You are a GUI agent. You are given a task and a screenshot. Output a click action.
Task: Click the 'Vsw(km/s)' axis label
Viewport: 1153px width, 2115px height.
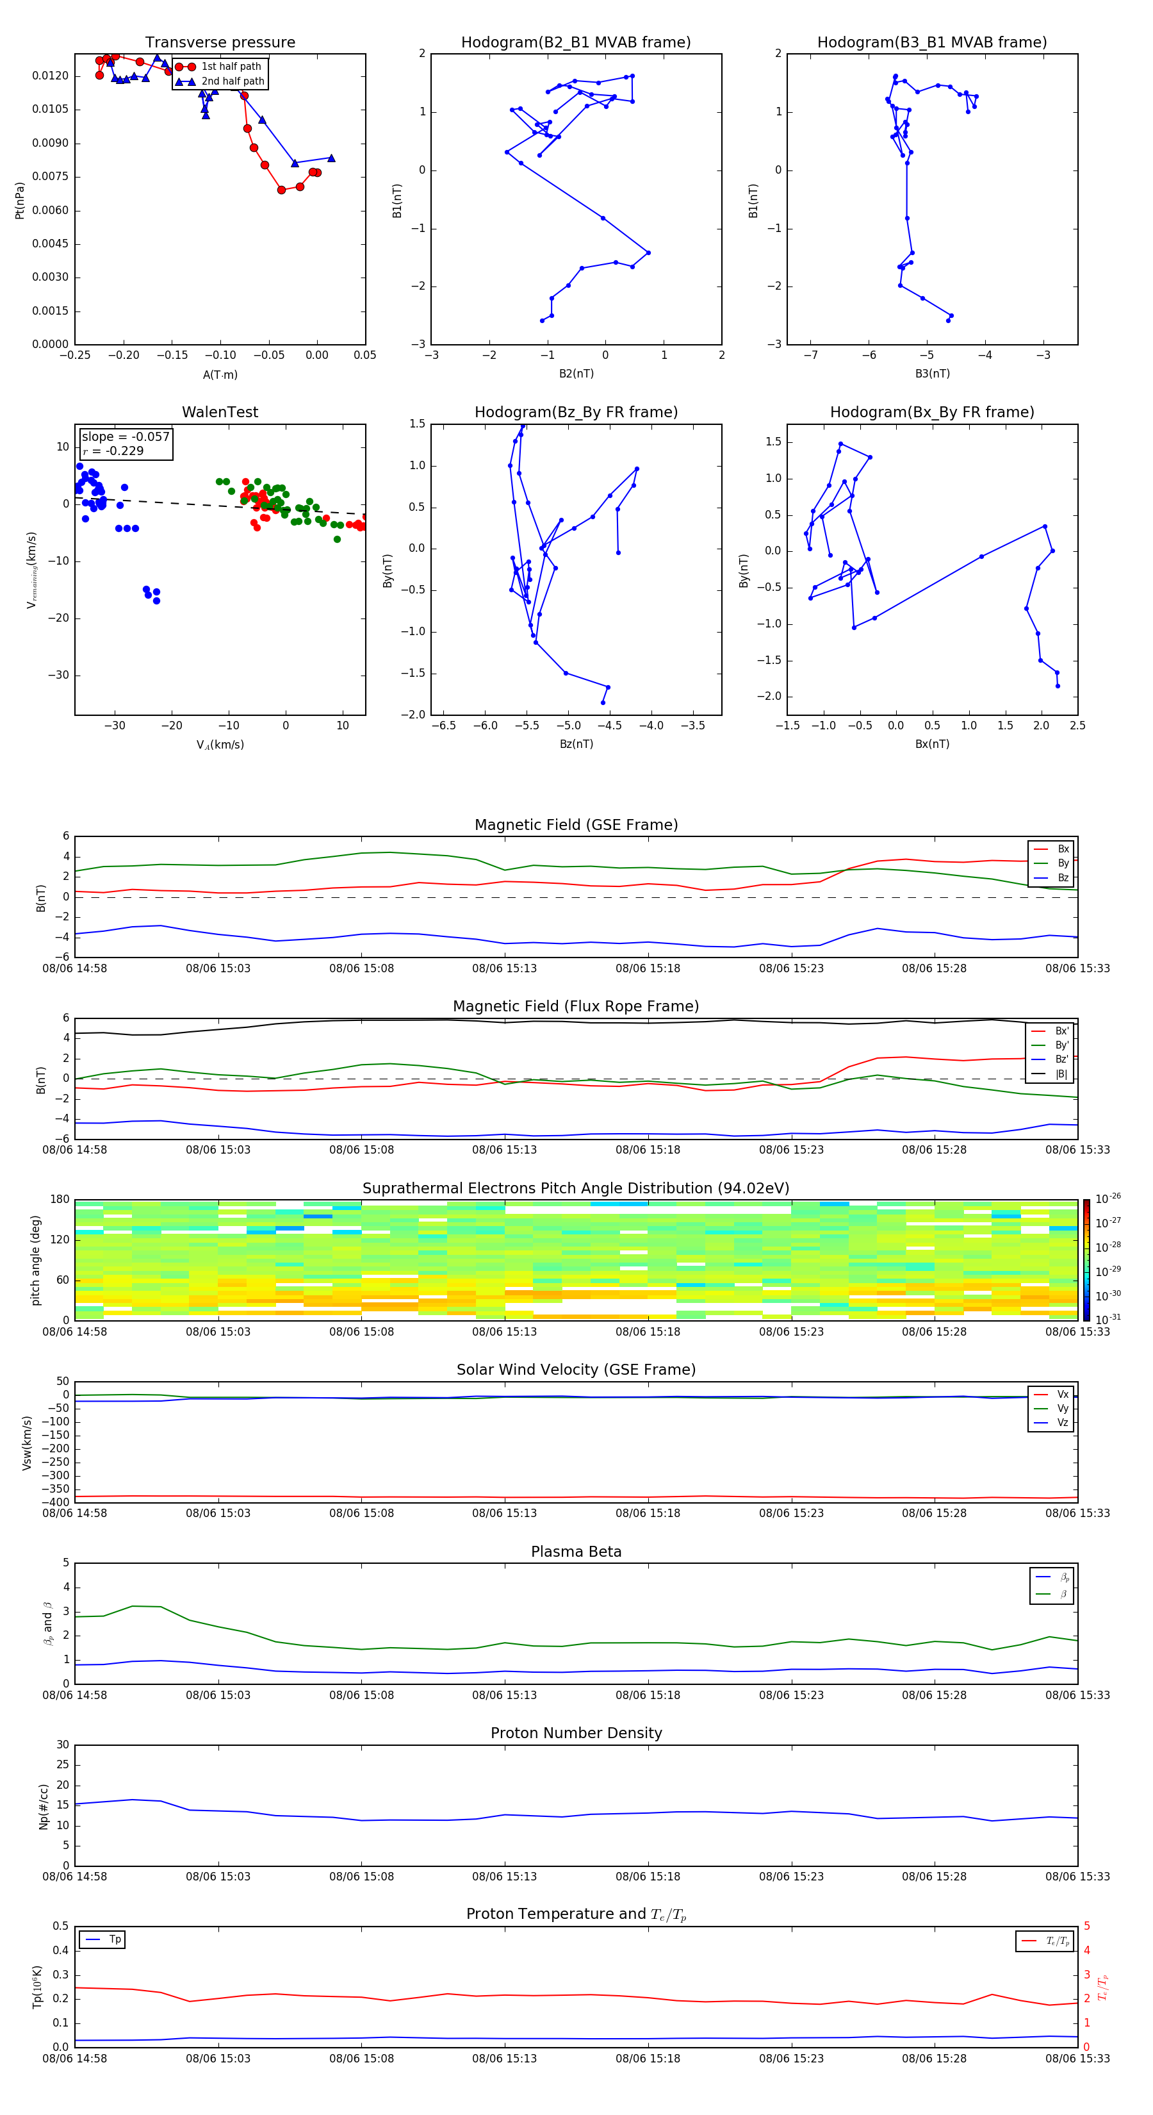pyautogui.click(x=27, y=1443)
